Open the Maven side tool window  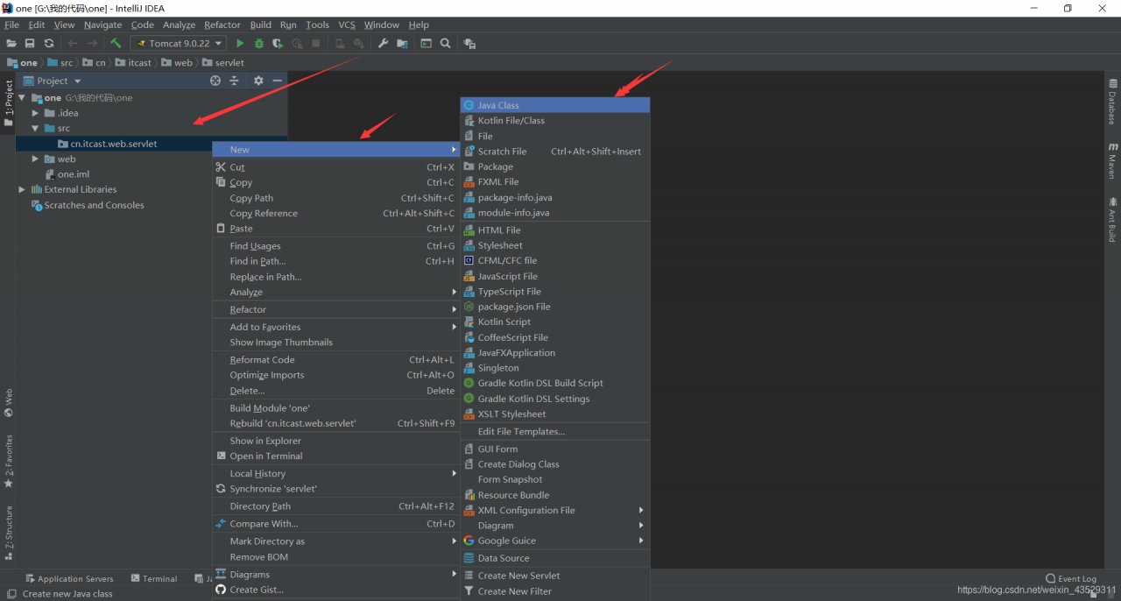(x=1112, y=160)
